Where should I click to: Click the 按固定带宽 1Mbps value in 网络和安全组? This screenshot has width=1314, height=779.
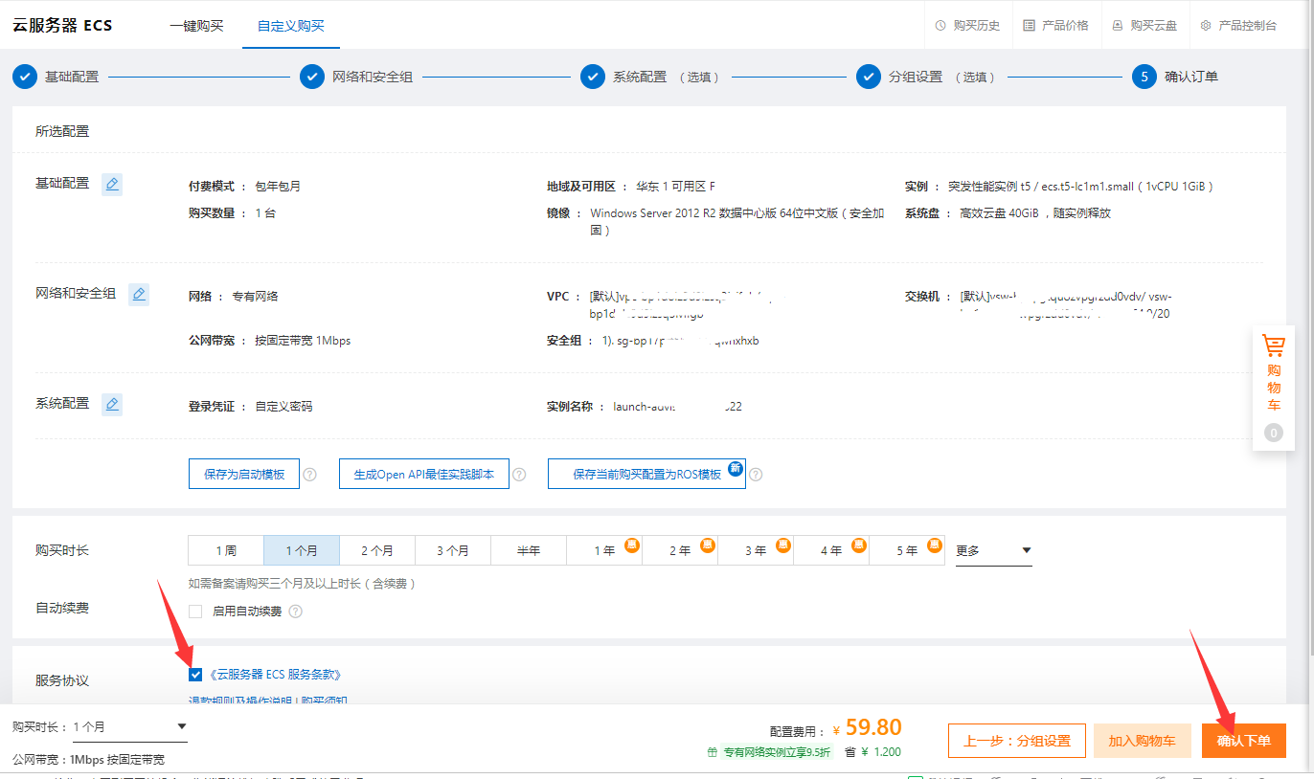303,341
